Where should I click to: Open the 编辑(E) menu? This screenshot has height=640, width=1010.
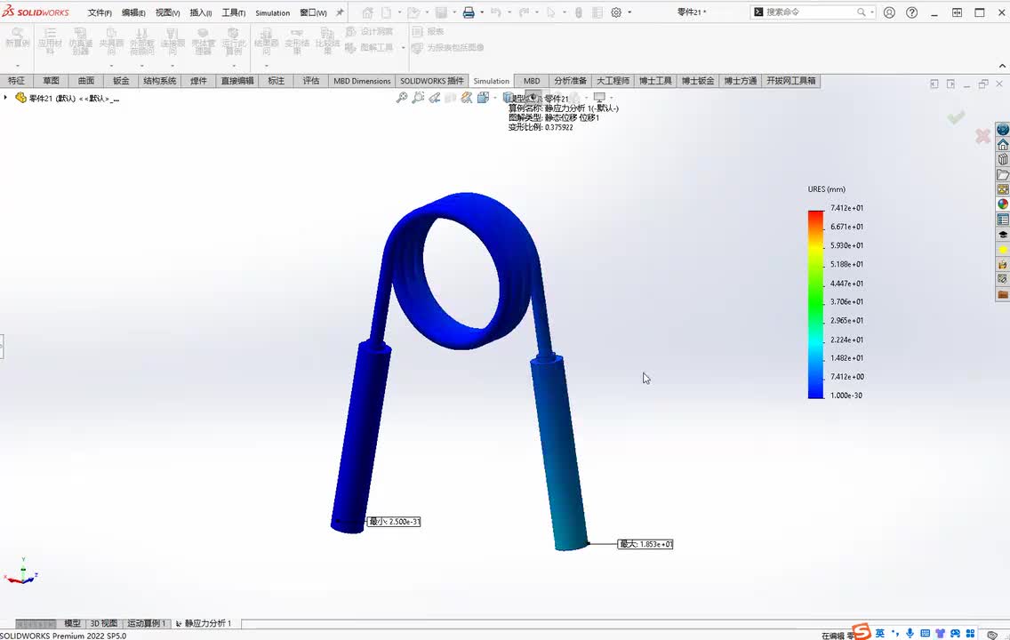pos(133,12)
